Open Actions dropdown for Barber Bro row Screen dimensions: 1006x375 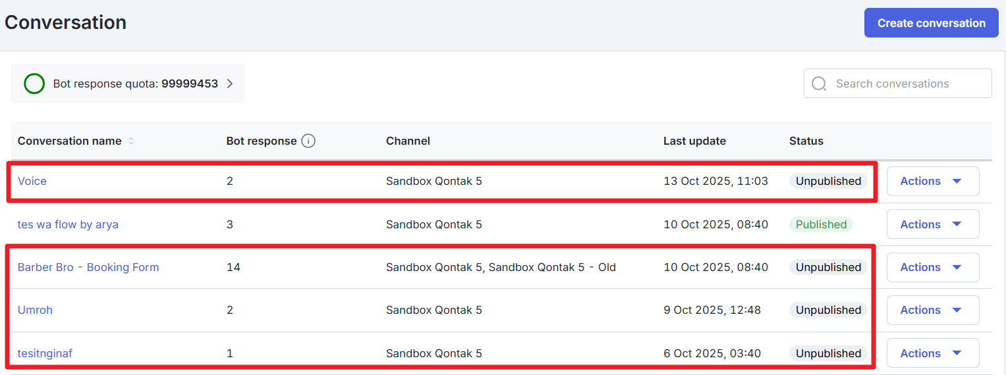[932, 267]
